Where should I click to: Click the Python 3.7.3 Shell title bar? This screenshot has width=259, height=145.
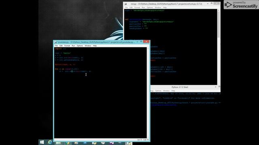pos(180,87)
